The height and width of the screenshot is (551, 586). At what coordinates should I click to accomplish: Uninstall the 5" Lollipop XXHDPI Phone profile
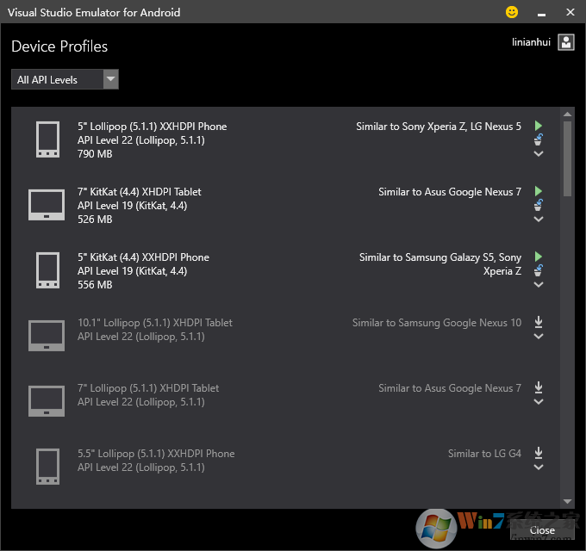(x=539, y=139)
